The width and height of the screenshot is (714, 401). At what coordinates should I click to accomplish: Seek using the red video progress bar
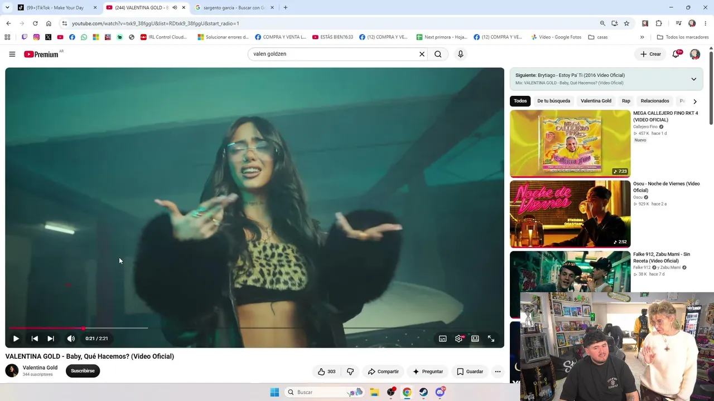pyautogui.click(x=254, y=328)
